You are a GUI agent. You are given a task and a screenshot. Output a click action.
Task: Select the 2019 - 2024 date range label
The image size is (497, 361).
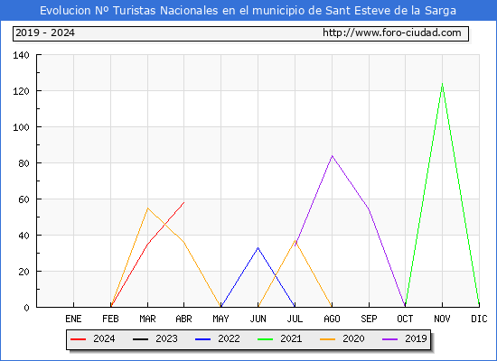[45, 32]
